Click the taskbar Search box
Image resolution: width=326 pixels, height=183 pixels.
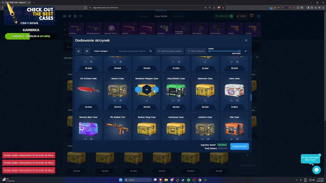pyautogui.click(x=138, y=180)
